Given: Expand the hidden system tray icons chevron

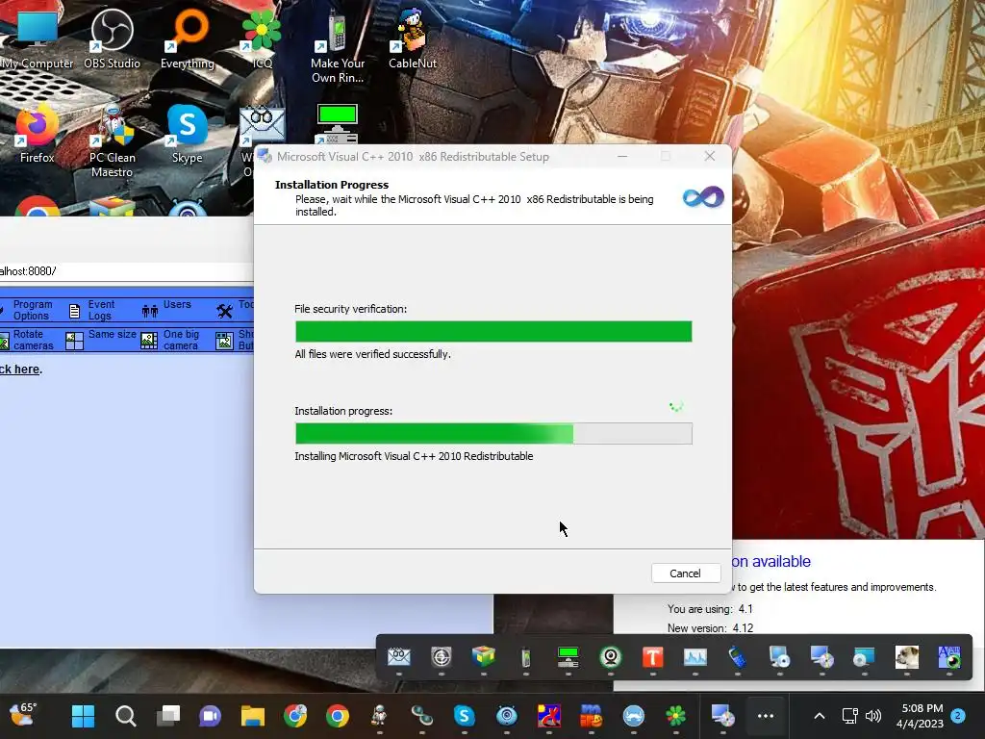Looking at the screenshot, I should click(820, 716).
